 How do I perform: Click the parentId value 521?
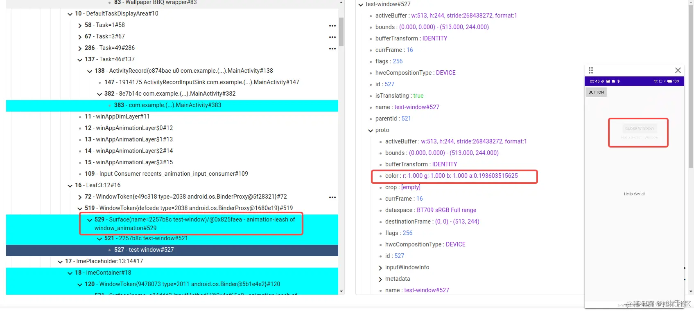[406, 119]
